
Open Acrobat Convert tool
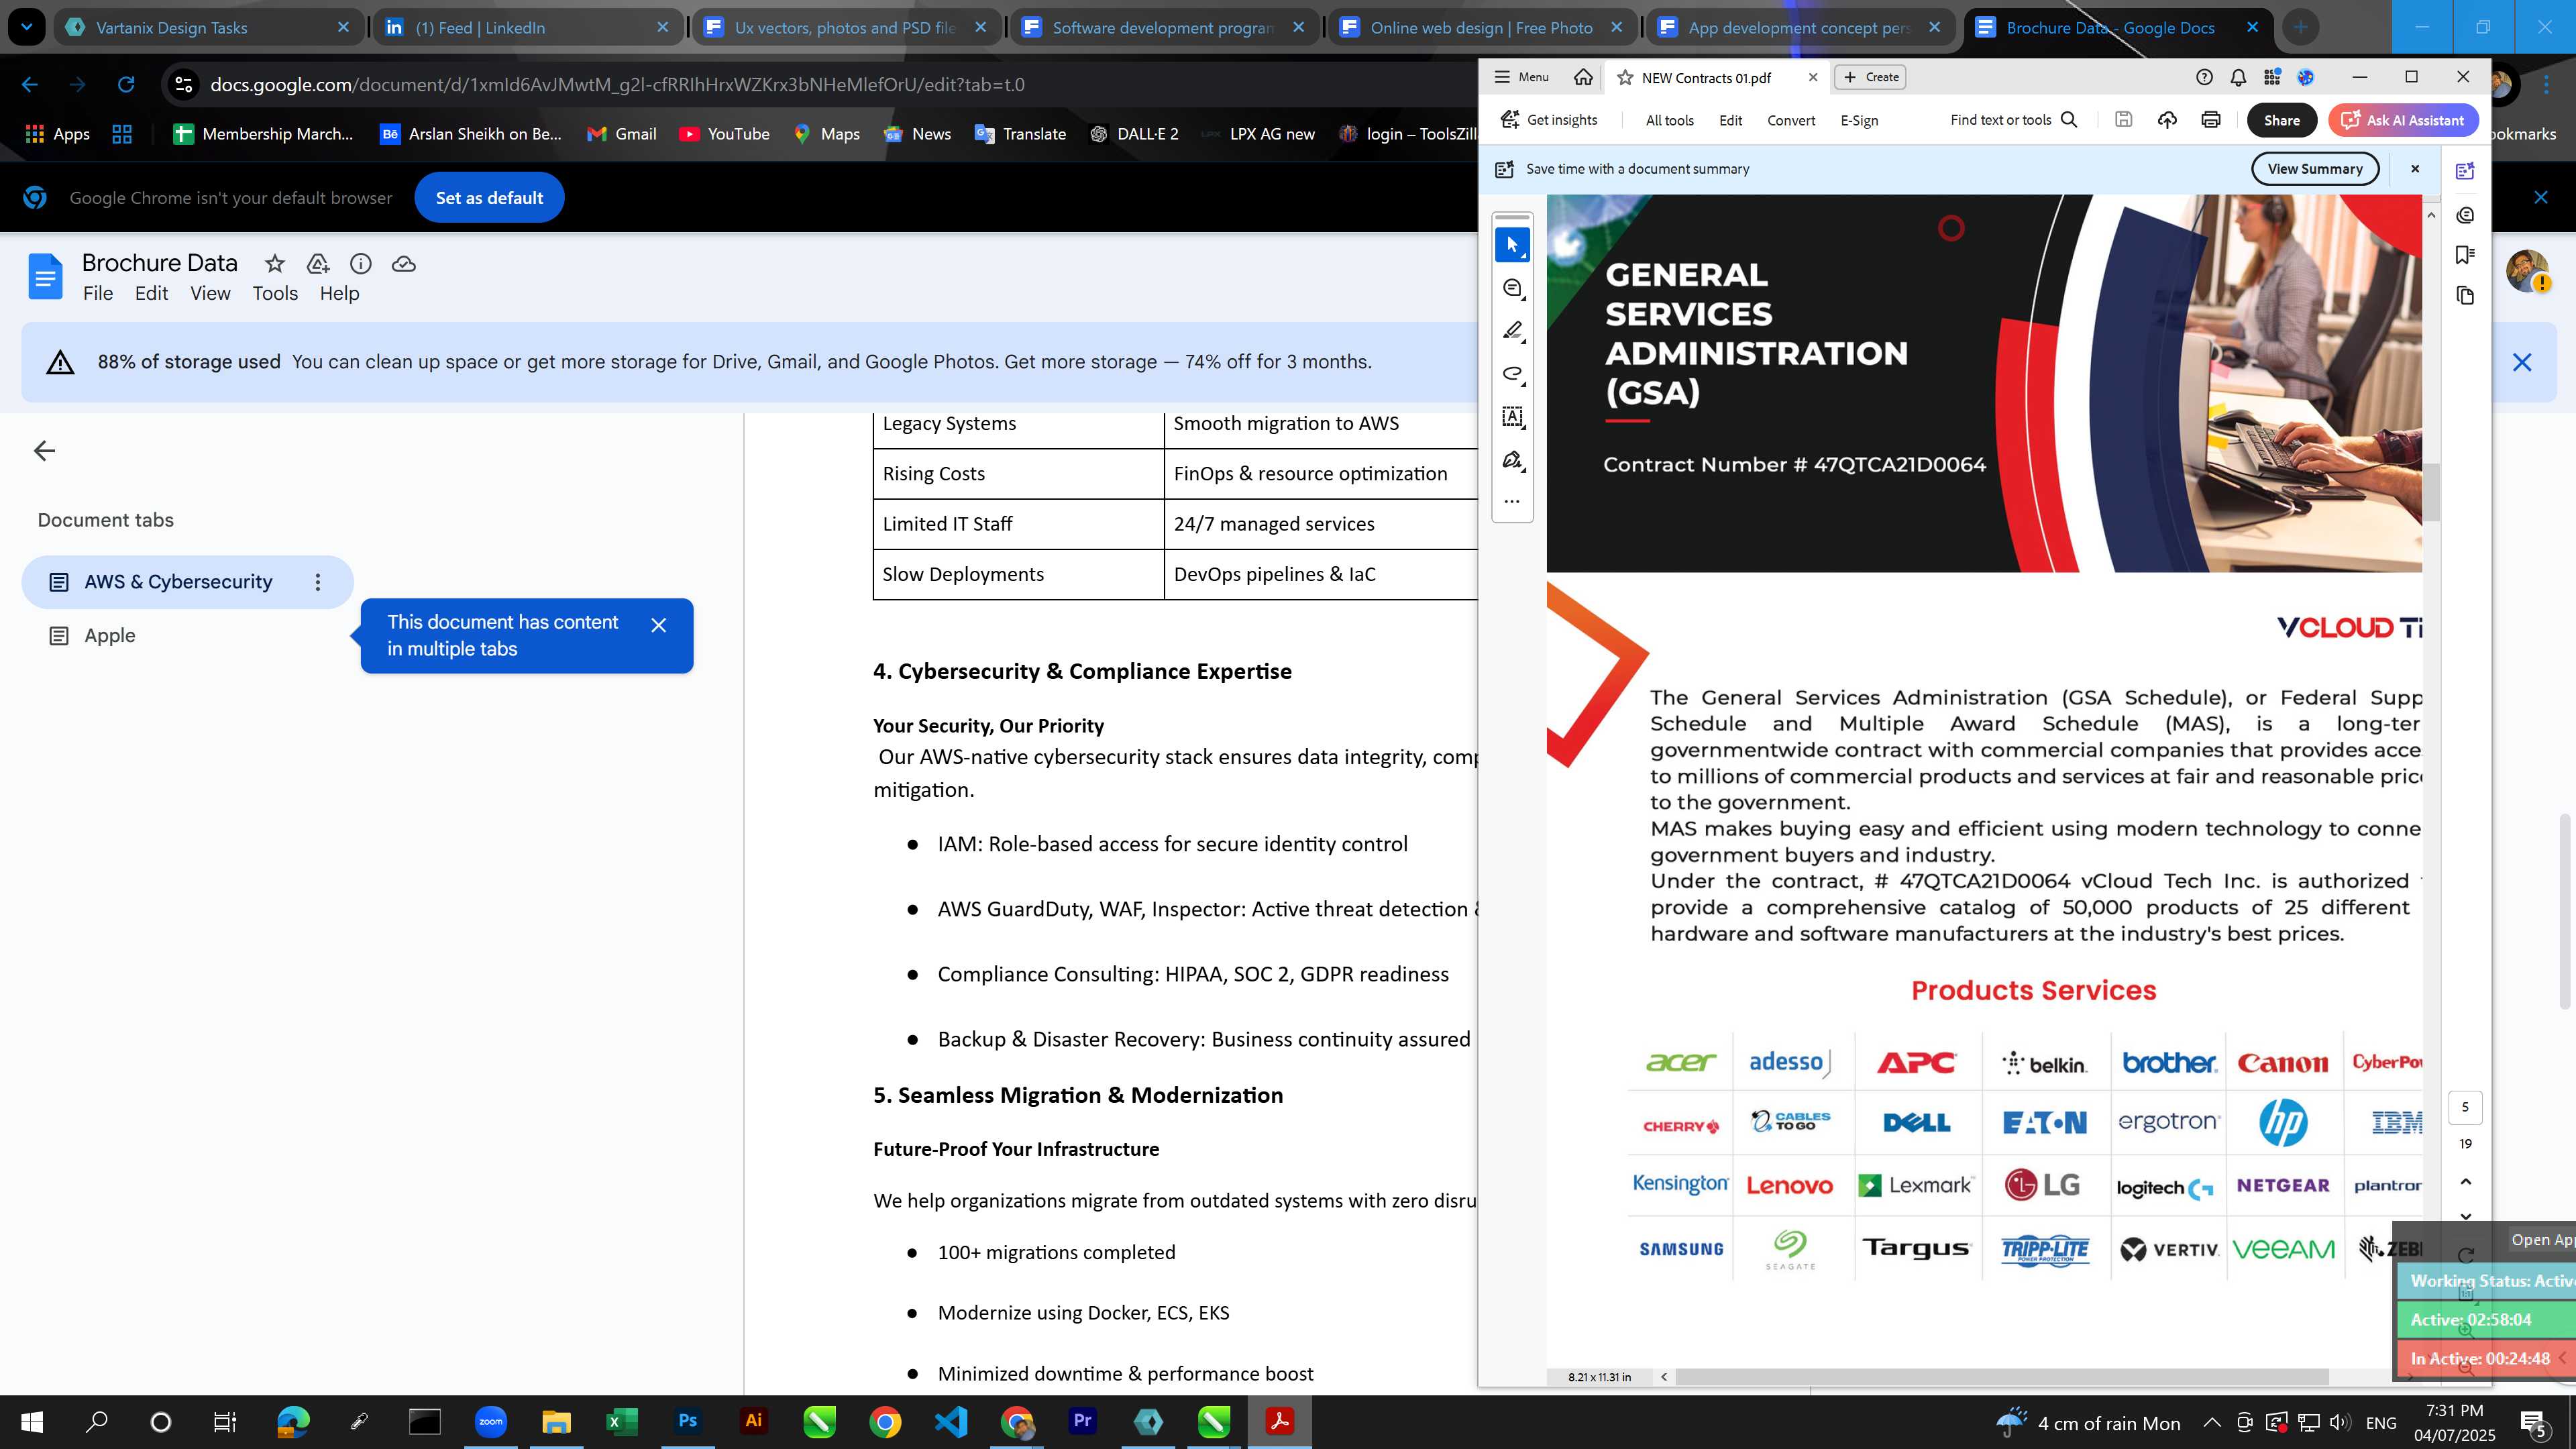pos(1790,120)
